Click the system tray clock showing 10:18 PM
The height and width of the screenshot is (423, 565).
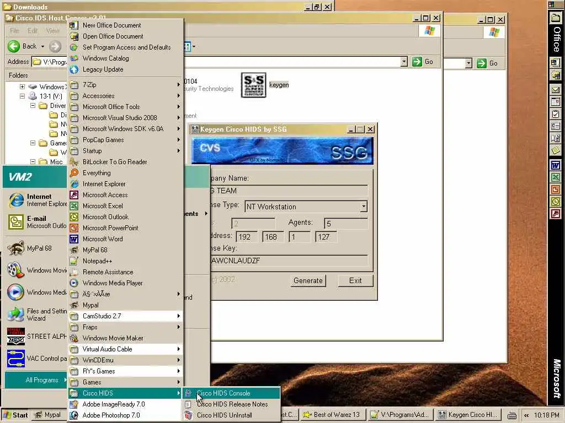click(x=547, y=415)
